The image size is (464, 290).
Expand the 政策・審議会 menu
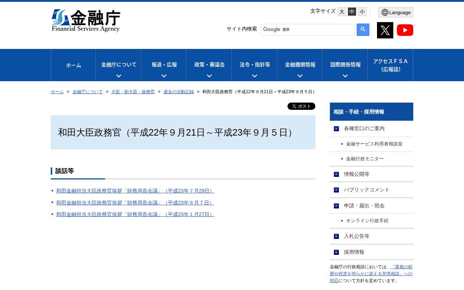point(209,65)
